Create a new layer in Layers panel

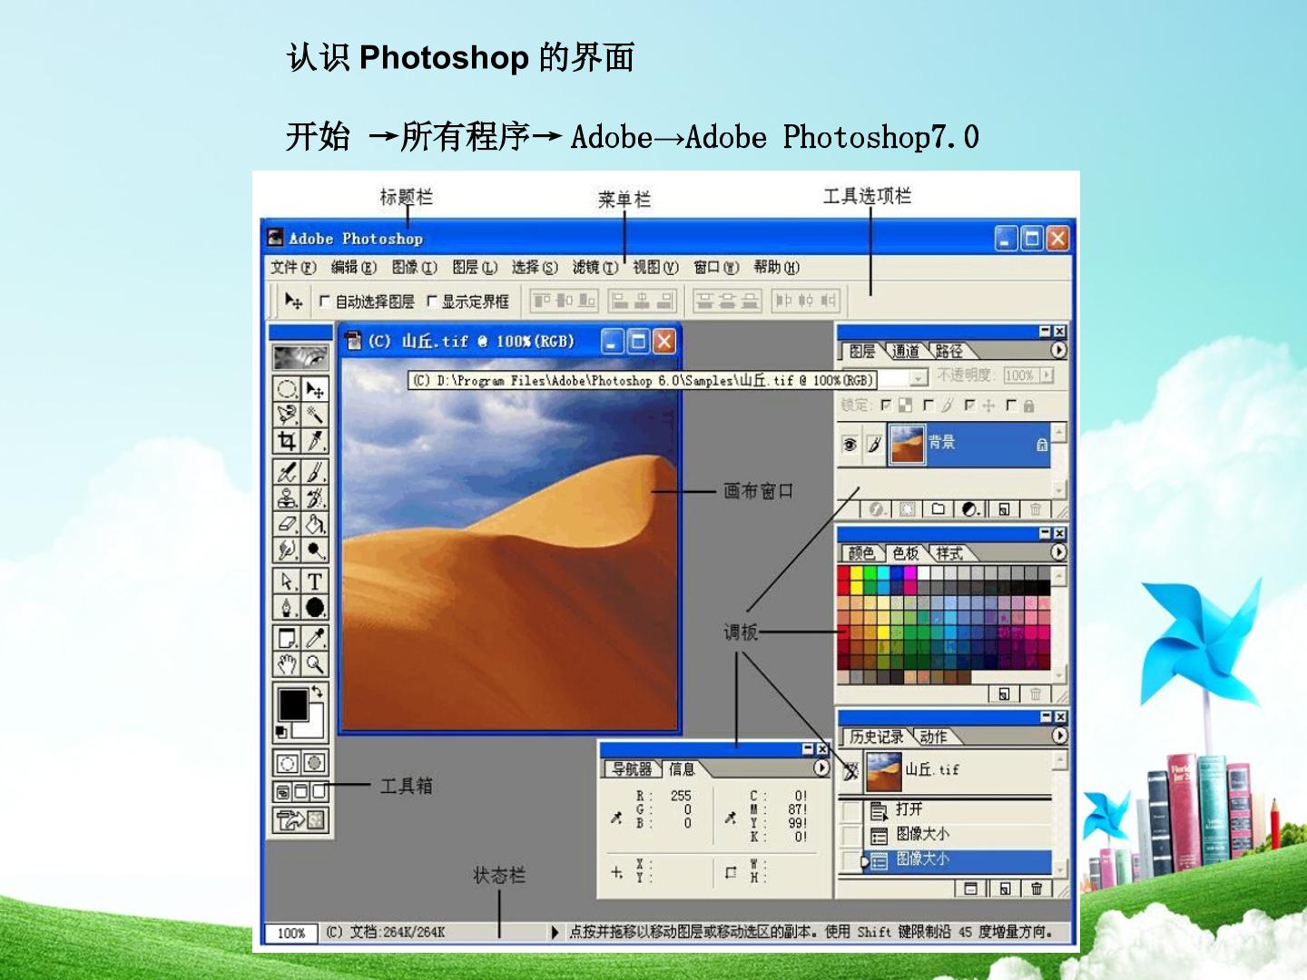point(1004,510)
